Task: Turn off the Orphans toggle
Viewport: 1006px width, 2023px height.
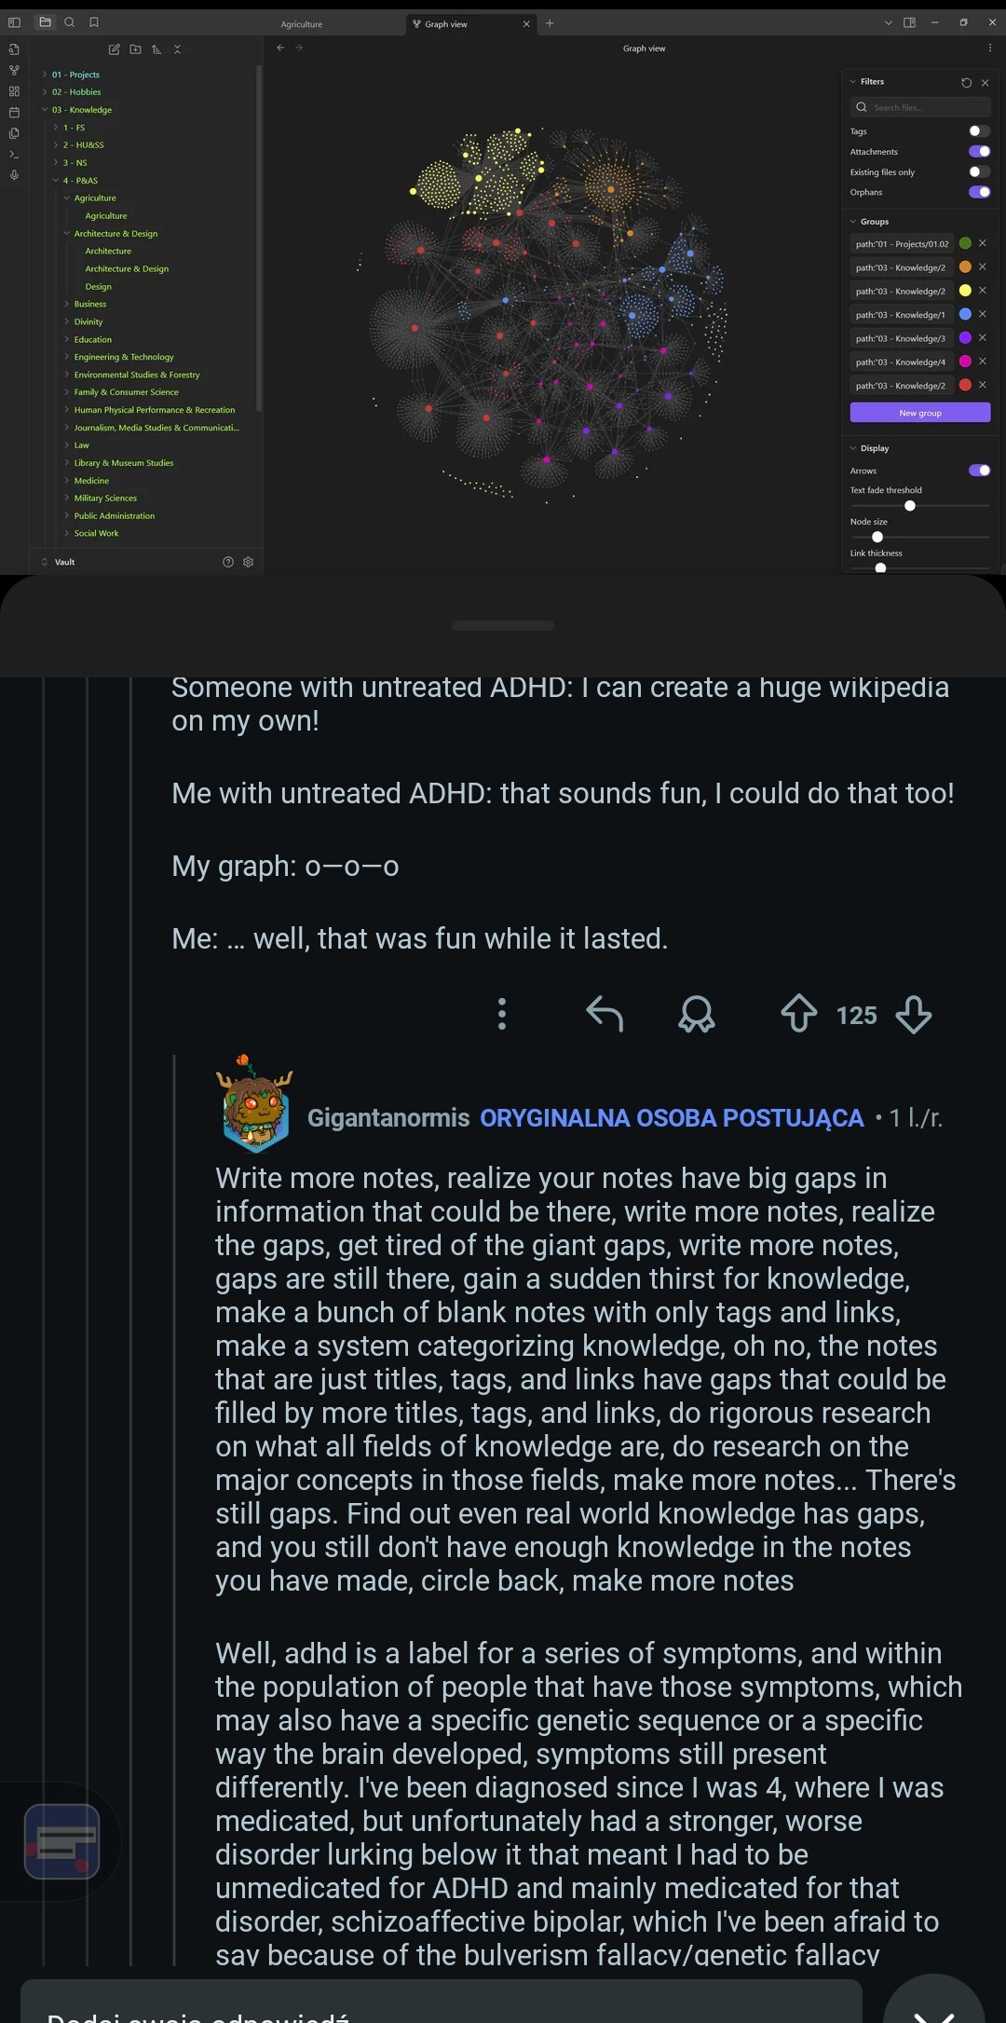Action: pyautogui.click(x=979, y=192)
